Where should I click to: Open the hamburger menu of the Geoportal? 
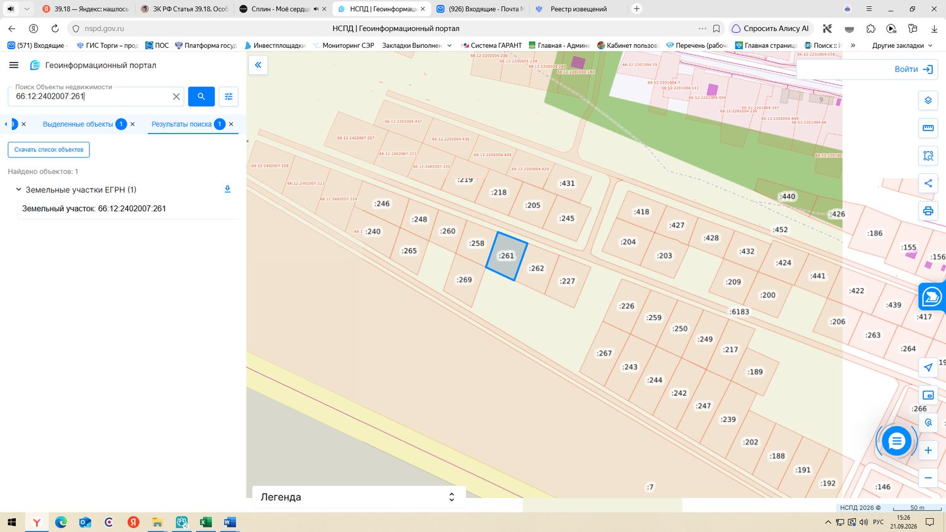click(x=14, y=65)
